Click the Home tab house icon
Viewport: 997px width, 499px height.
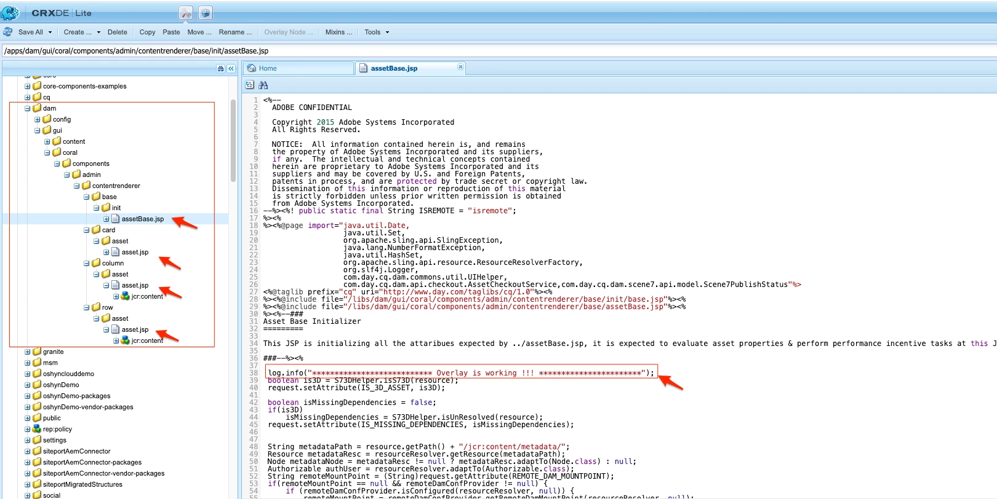click(251, 68)
